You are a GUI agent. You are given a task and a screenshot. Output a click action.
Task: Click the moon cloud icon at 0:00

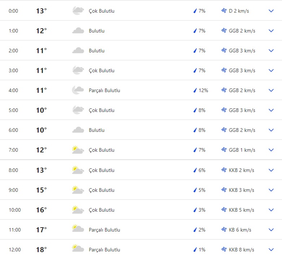click(78, 11)
